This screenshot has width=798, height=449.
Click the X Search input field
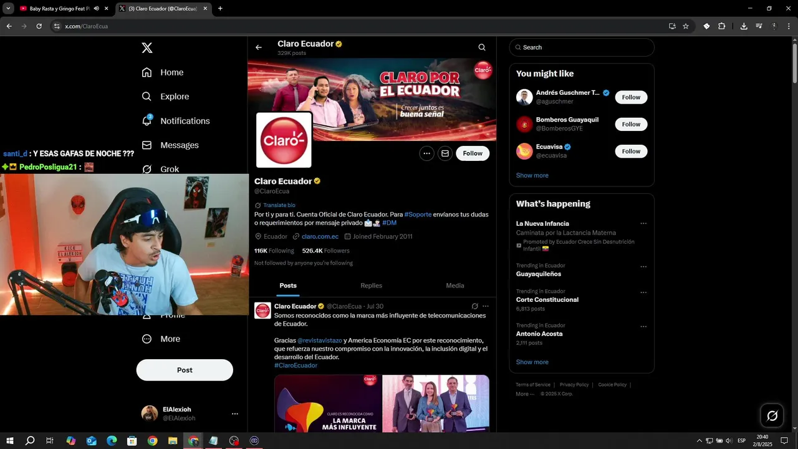click(x=582, y=47)
